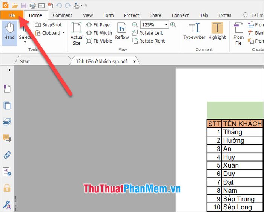The width and height of the screenshot is (264, 212).
Task: Open the Form ribbon tab
Action: pos(109,15)
